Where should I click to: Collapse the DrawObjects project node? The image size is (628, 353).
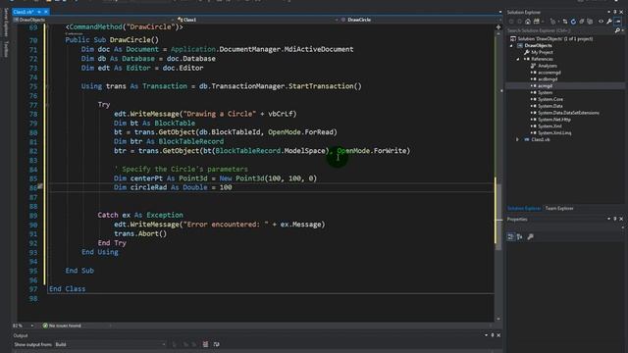tap(511, 46)
